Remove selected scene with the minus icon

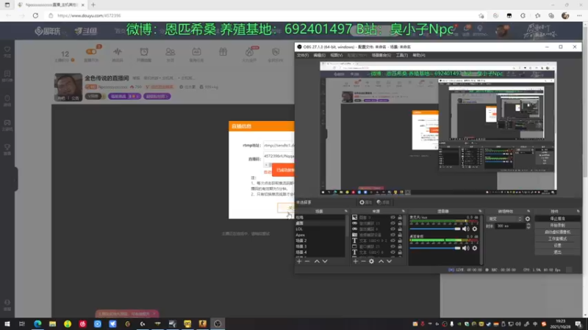coord(307,261)
